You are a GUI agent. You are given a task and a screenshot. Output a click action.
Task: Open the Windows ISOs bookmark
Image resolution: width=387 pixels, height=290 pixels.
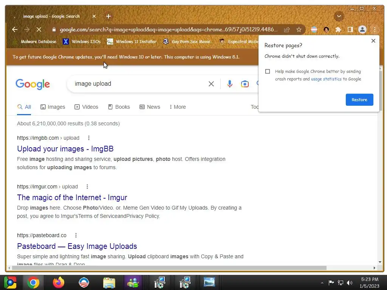click(82, 42)
